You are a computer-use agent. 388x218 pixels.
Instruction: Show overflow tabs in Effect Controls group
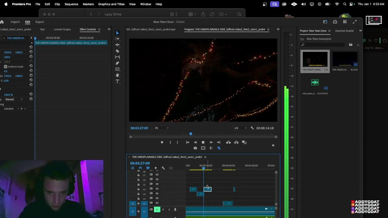[x=109, y=29]
